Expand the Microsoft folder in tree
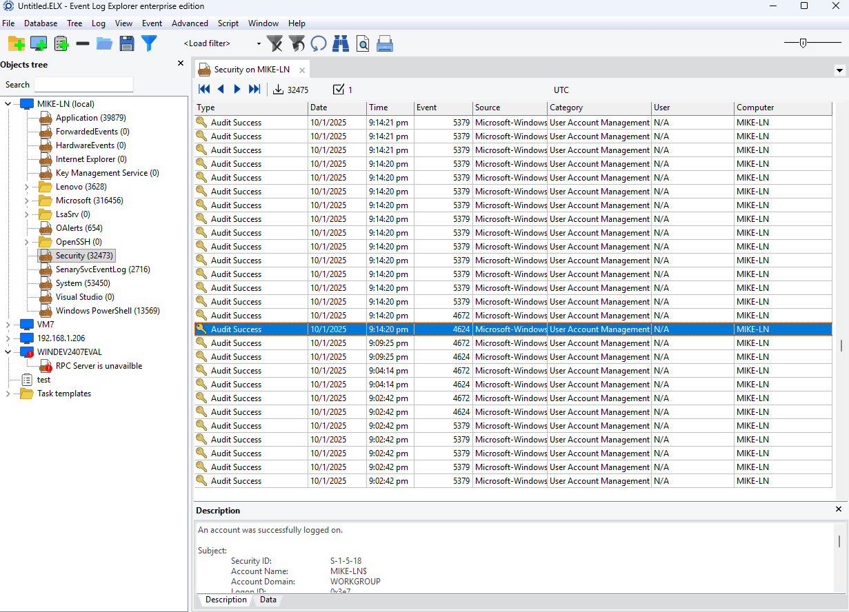Screen dimensions: 849x612 (27, 201)
